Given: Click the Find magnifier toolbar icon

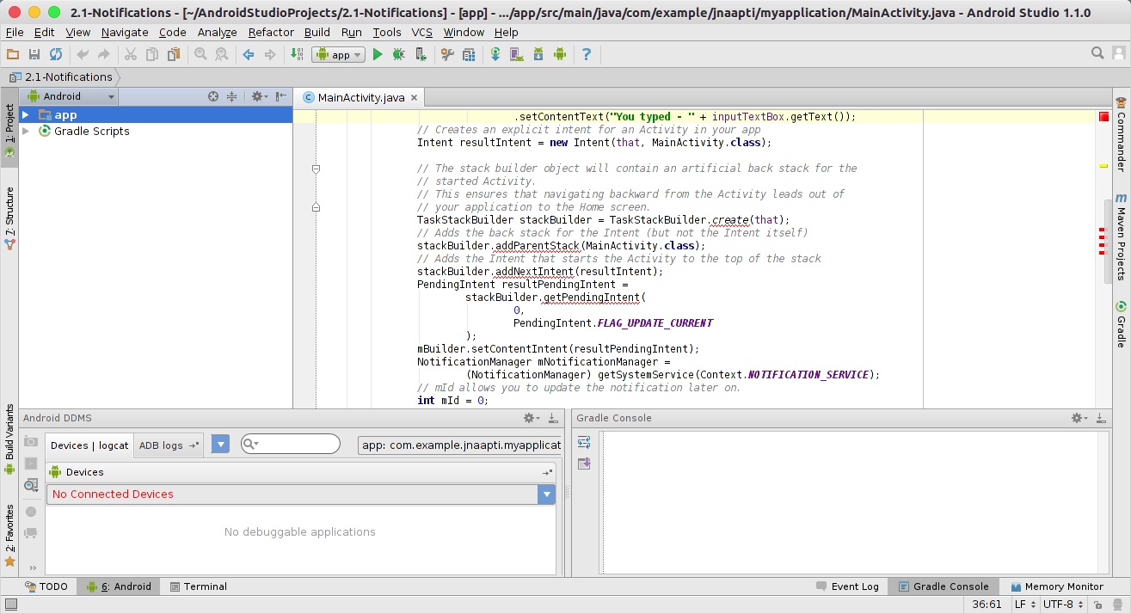Looking at the screenshot, I should click(x=200, y=54).
